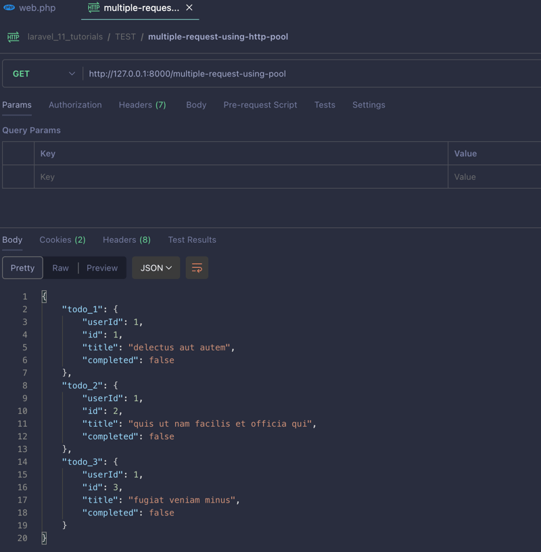Switch to the Body request tab
The width and height of the screenshot is (541, 552).
[196, 105]
